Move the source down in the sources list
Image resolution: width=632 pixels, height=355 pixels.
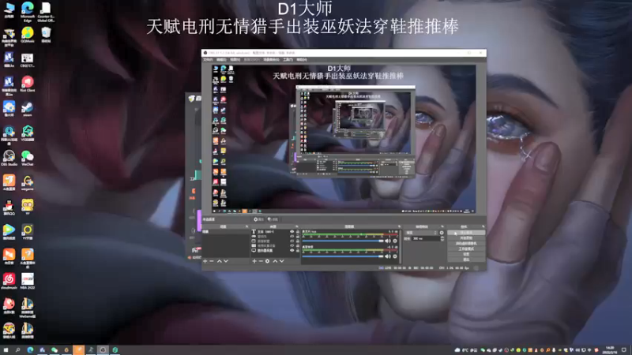click(x=282, y=261)
